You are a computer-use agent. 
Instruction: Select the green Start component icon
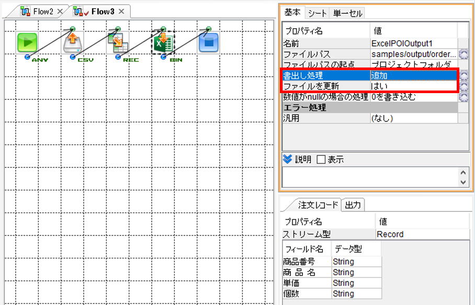[27, 42]
